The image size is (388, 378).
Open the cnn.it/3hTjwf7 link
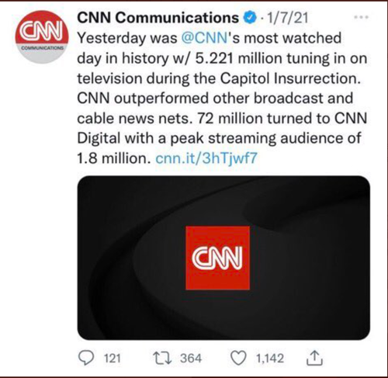pyautogui.click(x=206, y=158)
